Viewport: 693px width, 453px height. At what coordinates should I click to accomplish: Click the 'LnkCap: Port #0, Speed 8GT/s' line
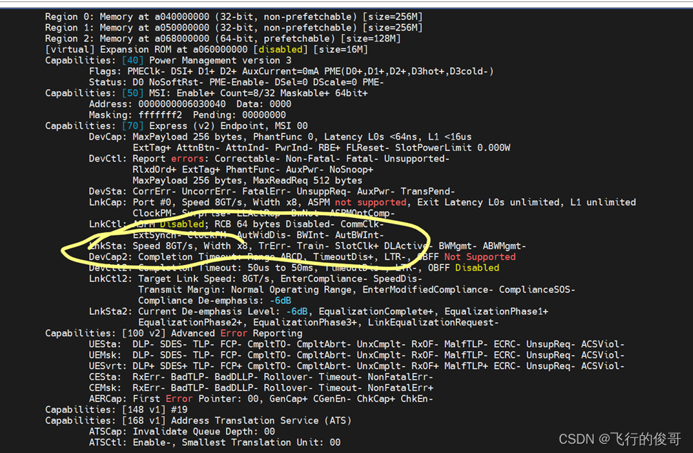click(x=363, y=202)
